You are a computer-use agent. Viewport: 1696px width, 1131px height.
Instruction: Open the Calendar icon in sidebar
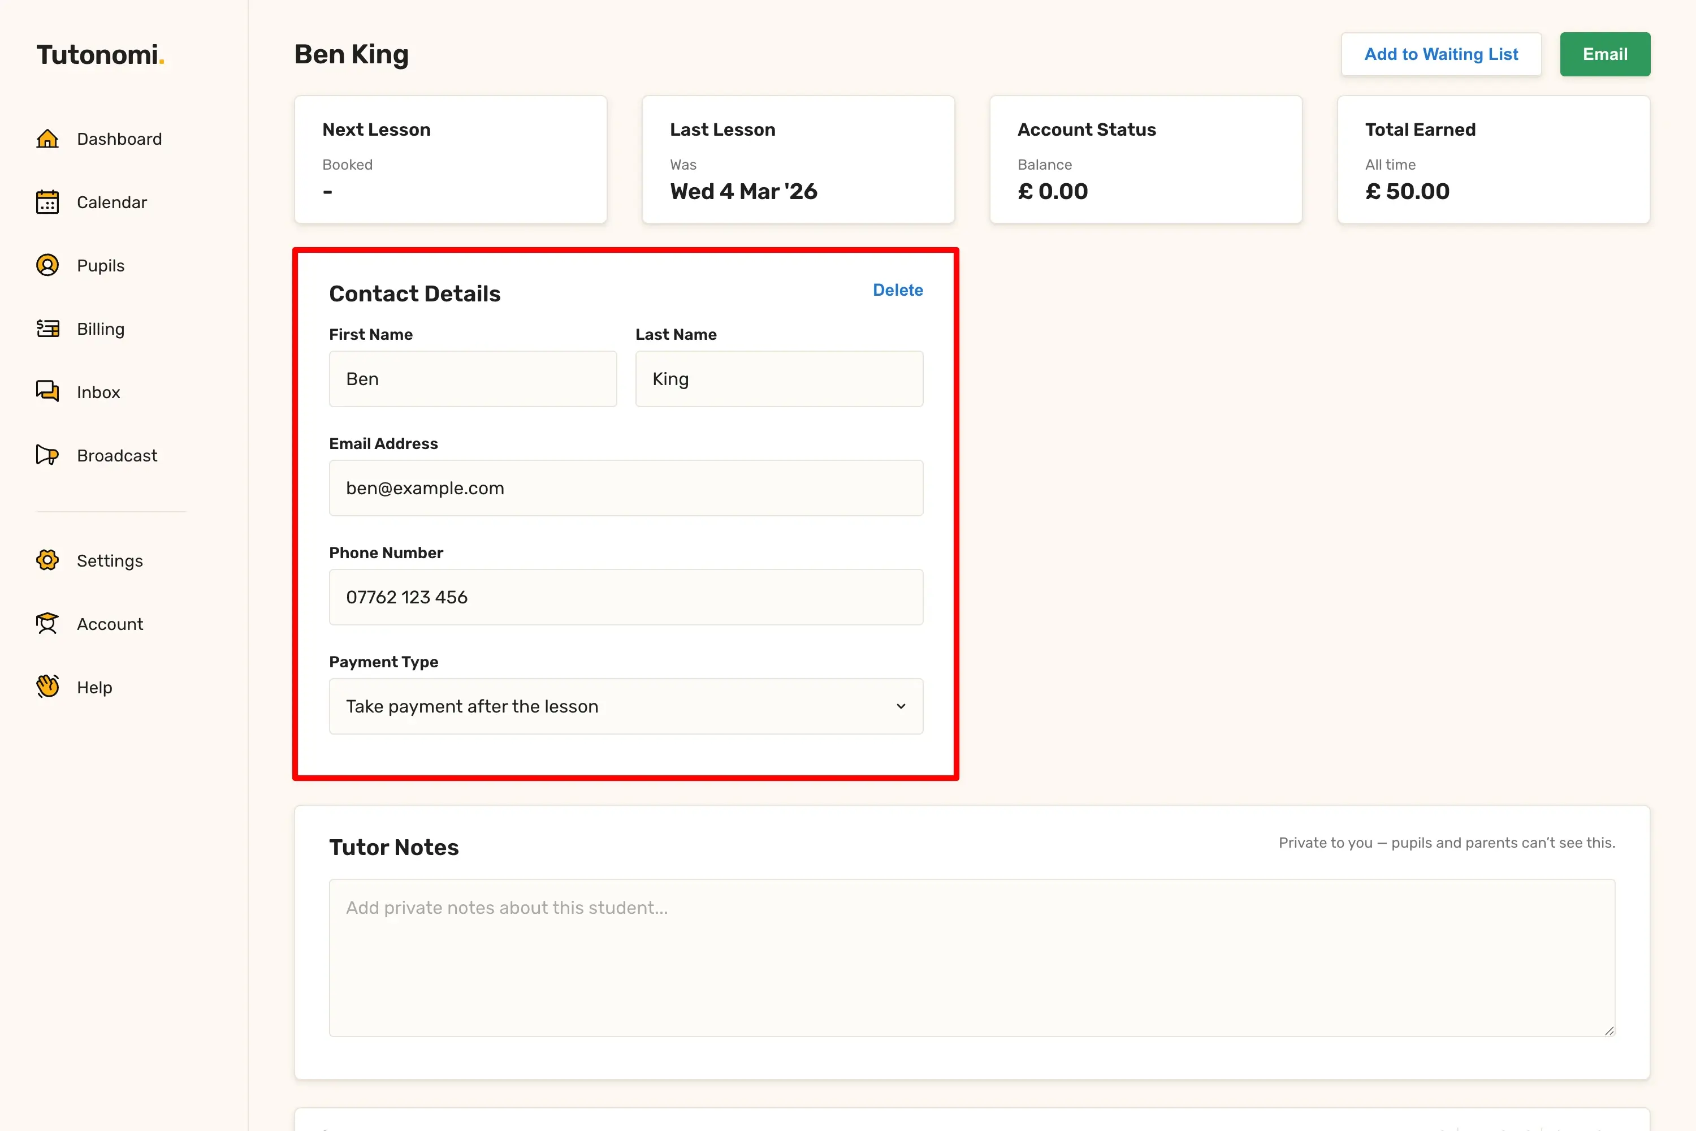(47, 202)
